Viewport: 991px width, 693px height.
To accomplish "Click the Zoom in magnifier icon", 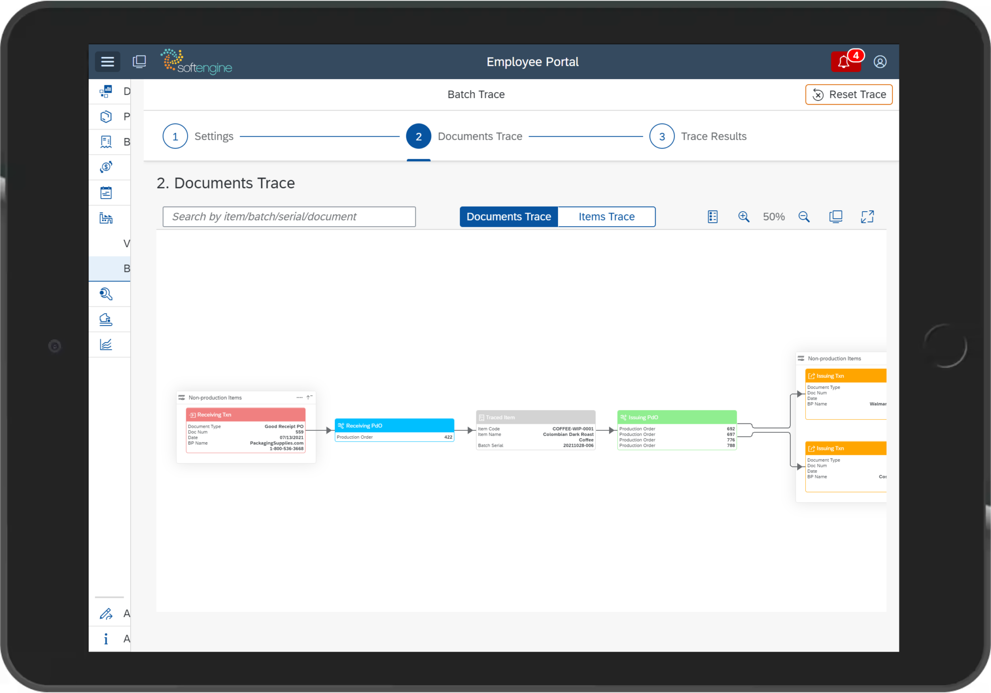I will [744, 216].
